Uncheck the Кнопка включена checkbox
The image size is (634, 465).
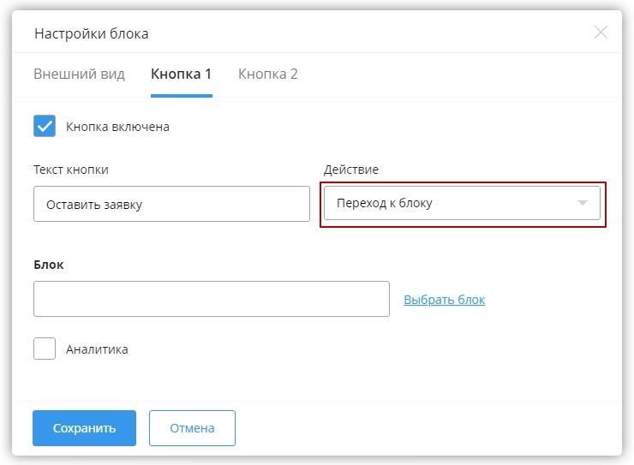point(45,127)
